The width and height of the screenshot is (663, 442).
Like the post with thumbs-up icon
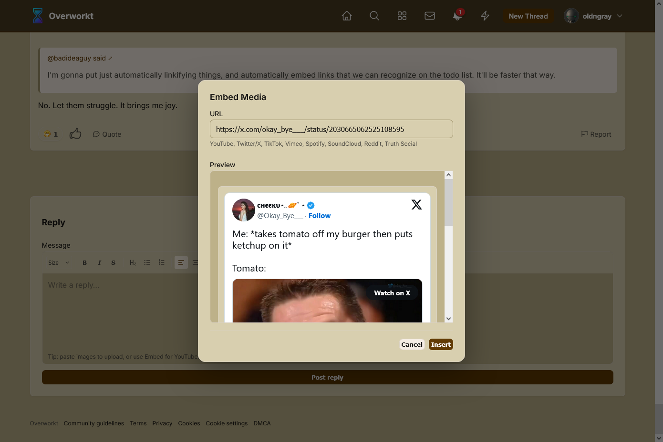pyautogui.click(x=75, y=134)
